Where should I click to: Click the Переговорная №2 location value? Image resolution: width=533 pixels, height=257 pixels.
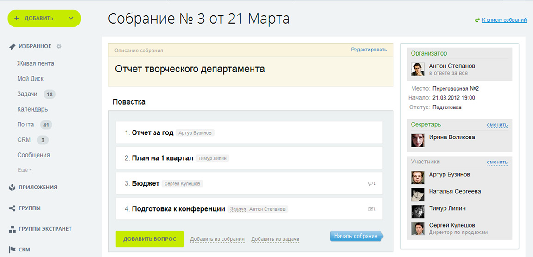click(456, 88)
